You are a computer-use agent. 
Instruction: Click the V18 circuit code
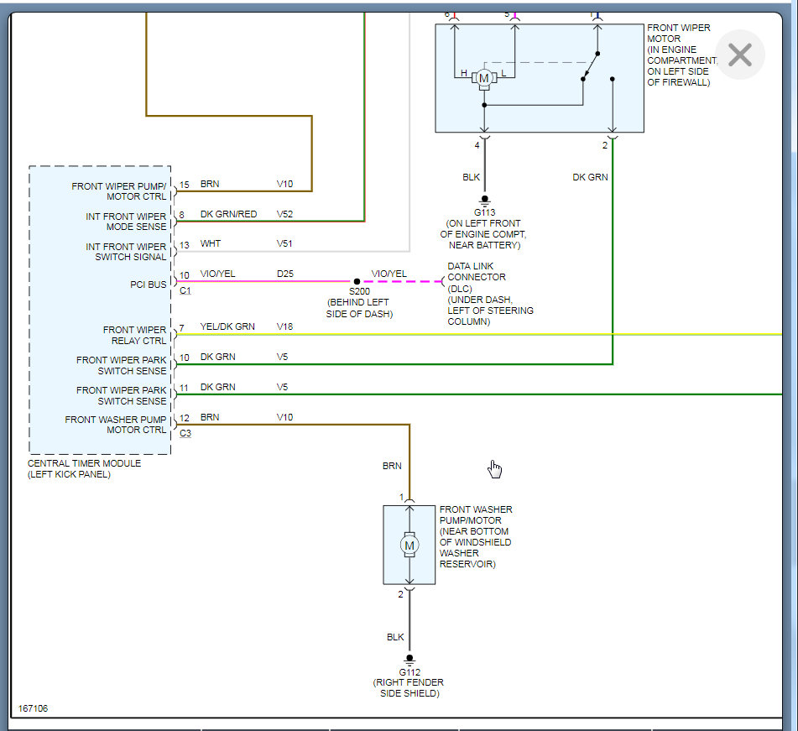click(284, 326)
